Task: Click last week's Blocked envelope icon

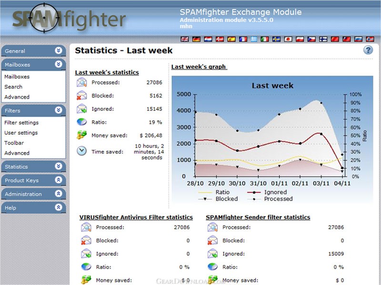Action: [x=81, y=95]
